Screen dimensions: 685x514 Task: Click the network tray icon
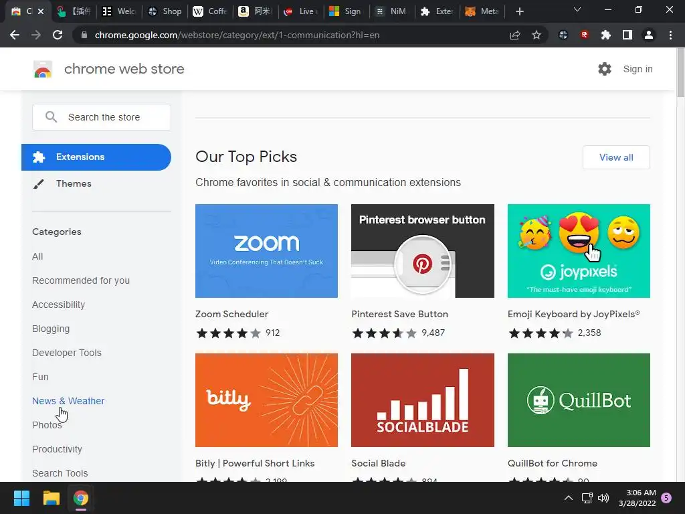[587, 498]
